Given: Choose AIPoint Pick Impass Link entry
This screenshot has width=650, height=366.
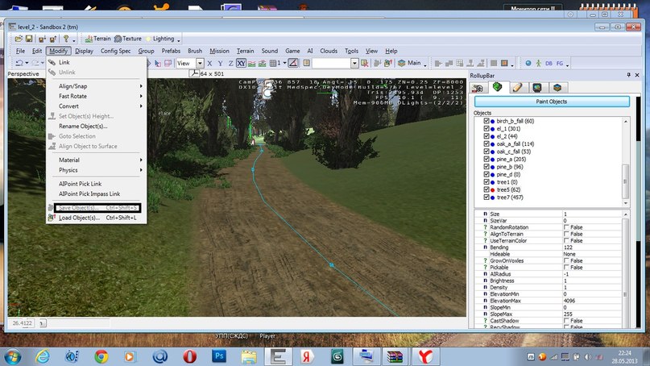Looking at the screenshot, I should [96, 193].
